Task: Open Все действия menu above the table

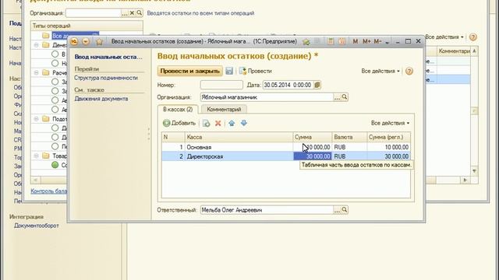Action: click(390, 123)
